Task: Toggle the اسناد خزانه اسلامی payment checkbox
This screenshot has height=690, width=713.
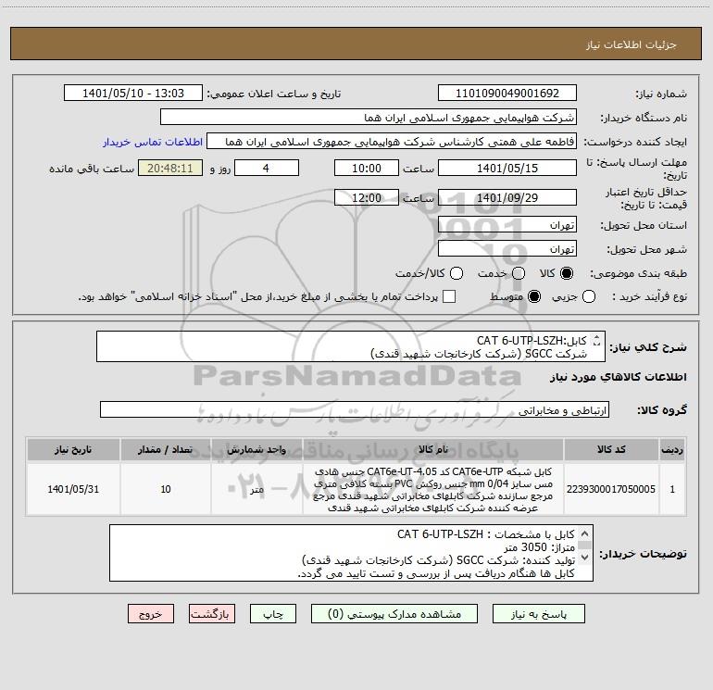Action: (449, 296)
